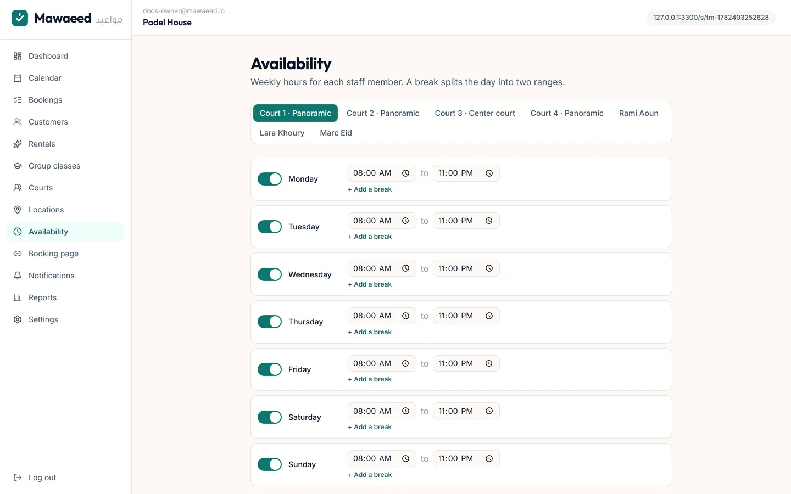Select the Court 1 · Panoramic tab
Image resolution: width=791 pixels, height=494 pixels.
[x=296, y=113]
